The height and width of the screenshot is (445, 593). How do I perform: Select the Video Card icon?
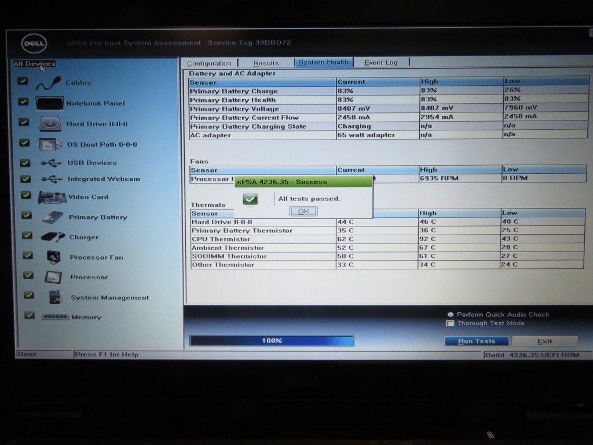52,197
